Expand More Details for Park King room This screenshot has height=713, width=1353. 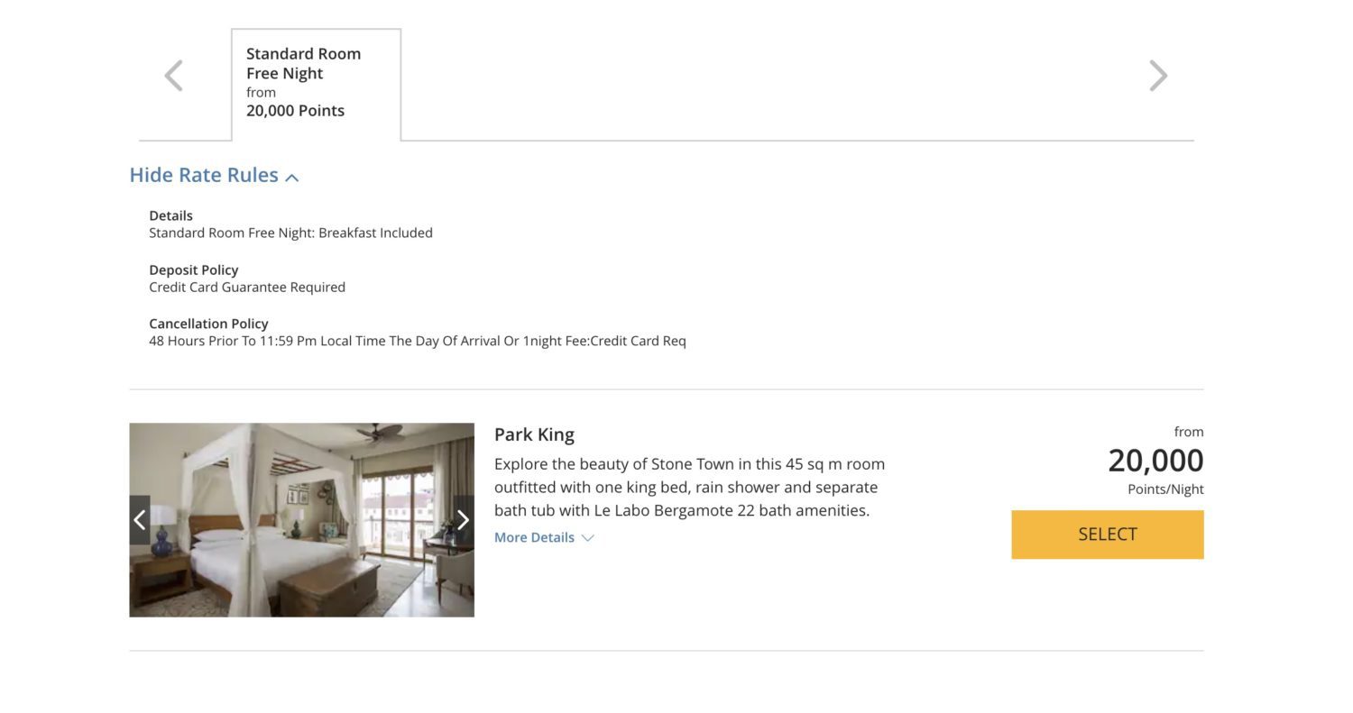[x=534, y=537]
